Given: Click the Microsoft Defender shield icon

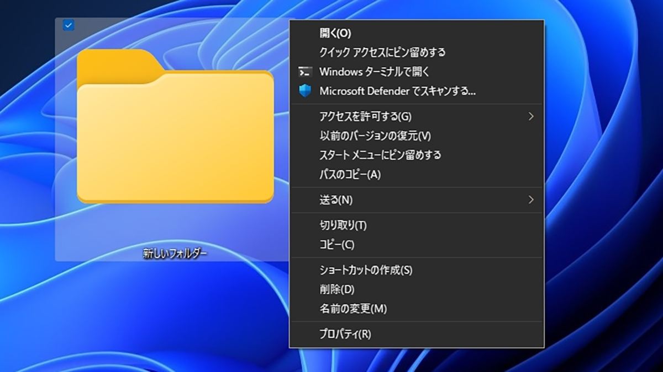Looking at the screenshot, I should click(305, 91).
